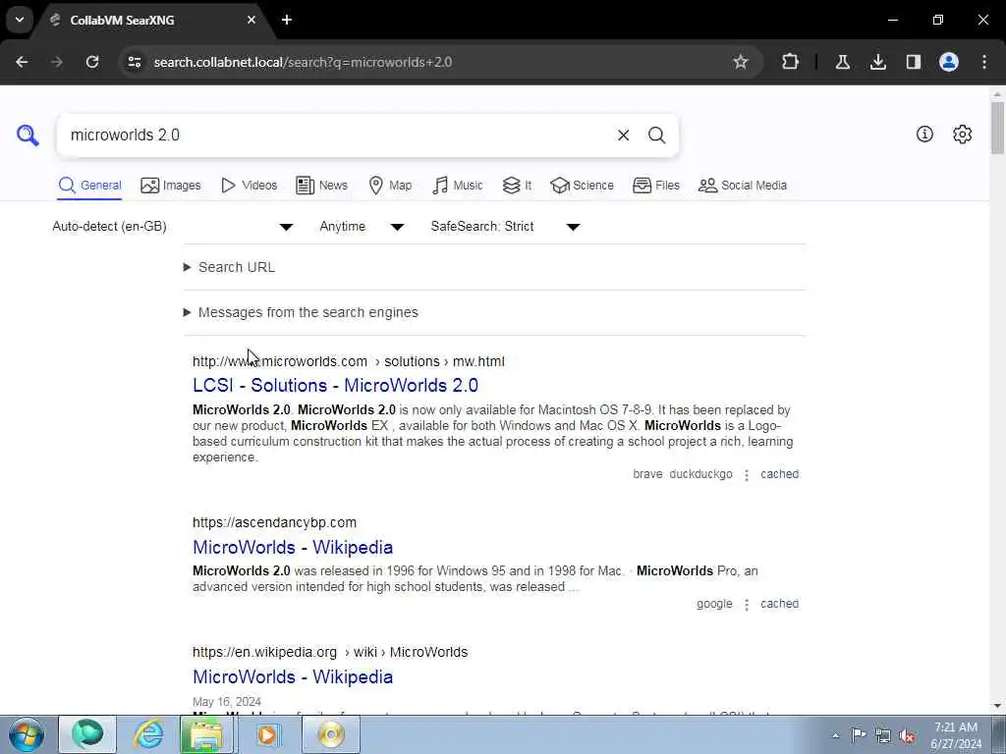
Task: Switch to the Science tab
Action: tap(582, 186)
